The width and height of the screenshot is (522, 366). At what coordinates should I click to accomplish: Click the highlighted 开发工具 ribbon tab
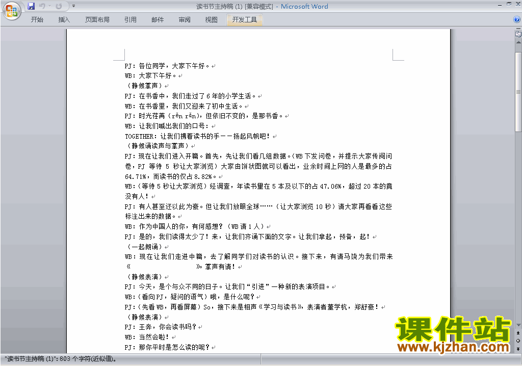[x=244, y=20]
